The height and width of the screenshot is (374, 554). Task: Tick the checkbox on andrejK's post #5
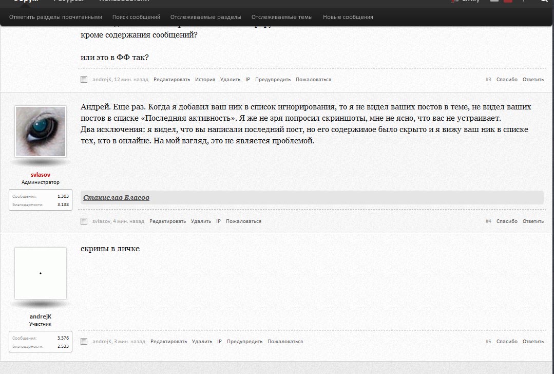tap(84, 342)
